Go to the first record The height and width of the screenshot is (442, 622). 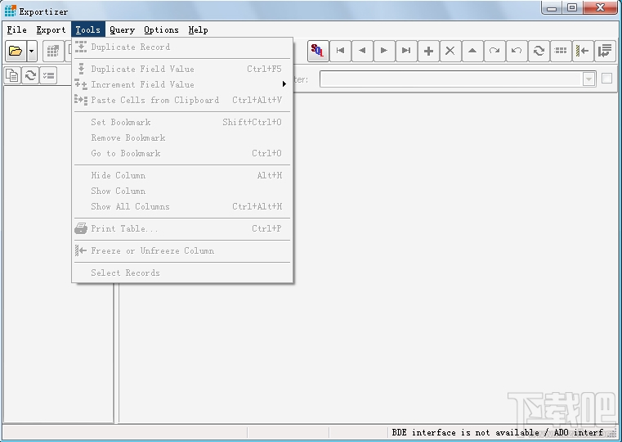tap(340, 51)
